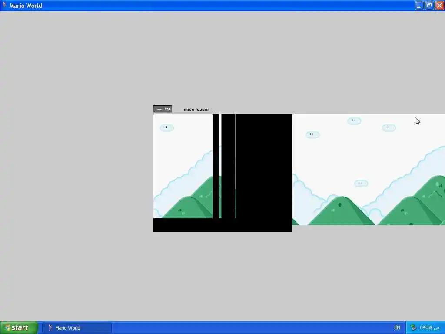This screenshot has width=445, height=334.
Task: Click the fps counter box
Action: click(163, 109)
